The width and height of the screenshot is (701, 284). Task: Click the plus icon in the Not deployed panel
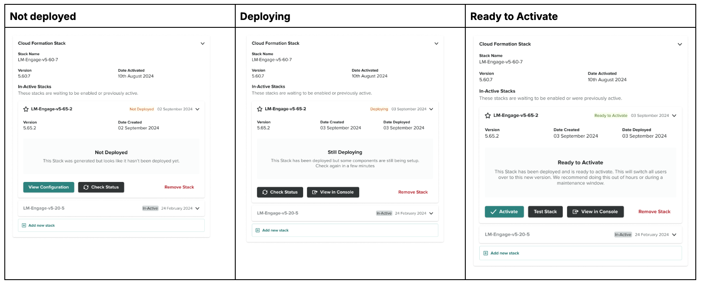click(x=24, y=225)
